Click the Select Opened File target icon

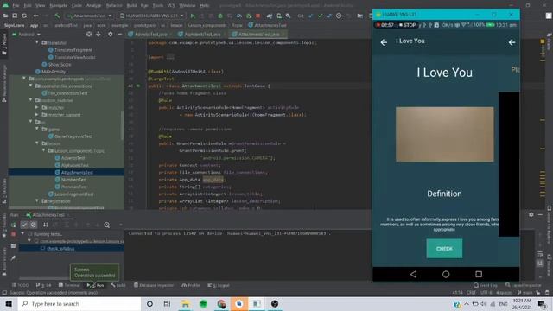click(89, 35)
